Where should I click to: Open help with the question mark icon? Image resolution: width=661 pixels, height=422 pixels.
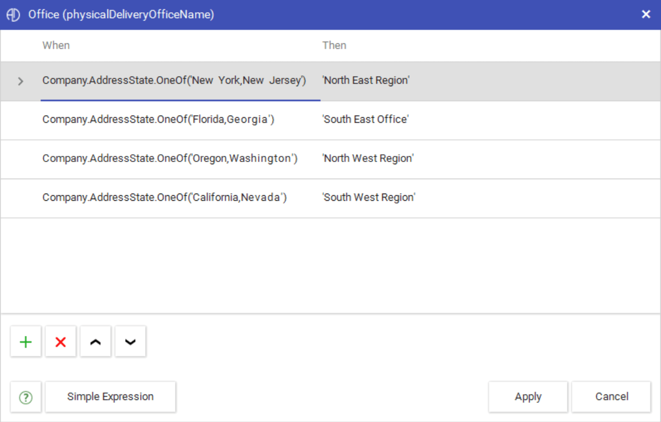click(25, 397)
